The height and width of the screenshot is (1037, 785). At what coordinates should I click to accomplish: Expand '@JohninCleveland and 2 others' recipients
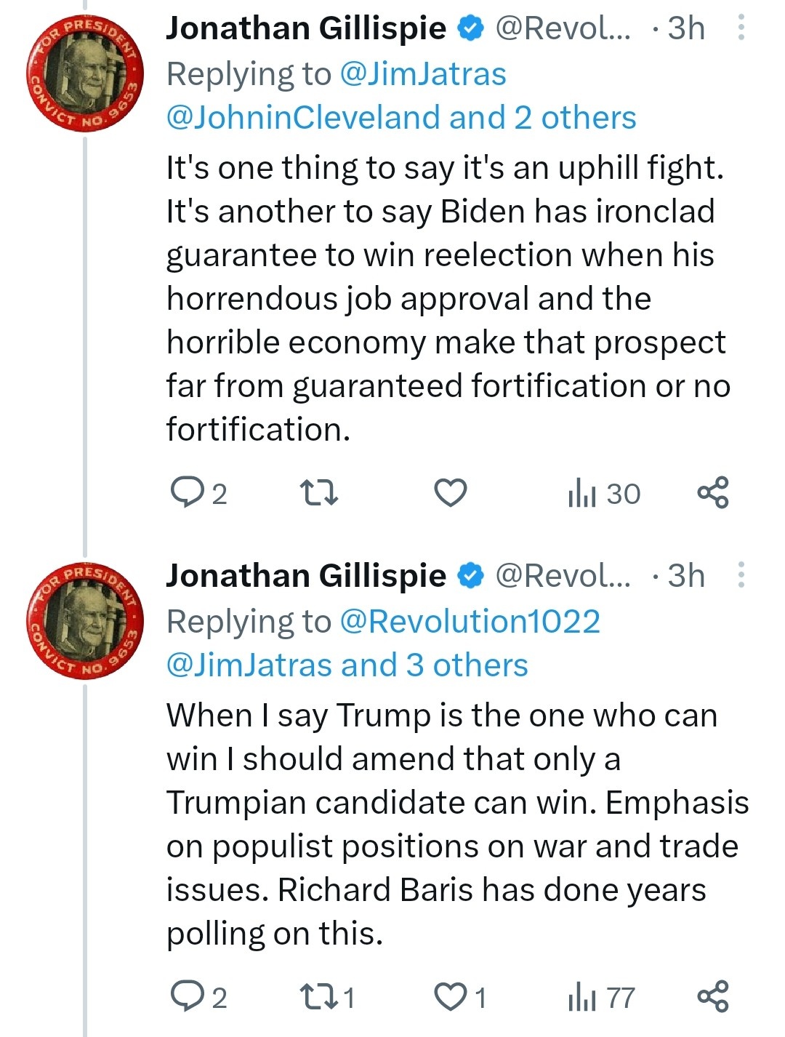(x=401, y=117)
